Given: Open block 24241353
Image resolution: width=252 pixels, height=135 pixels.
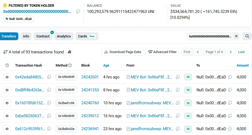Looking at the screenshot, I should tap(90, 90).
